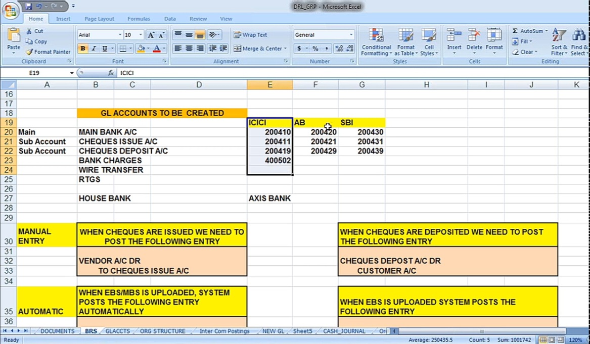This screenshot has height=344, width=590.
Task: Increase the cell indent
Action: [223, 48]
